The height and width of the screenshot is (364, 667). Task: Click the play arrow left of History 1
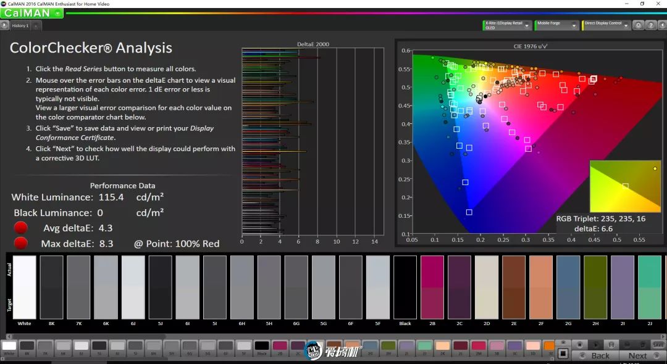(x=4, y=25)
